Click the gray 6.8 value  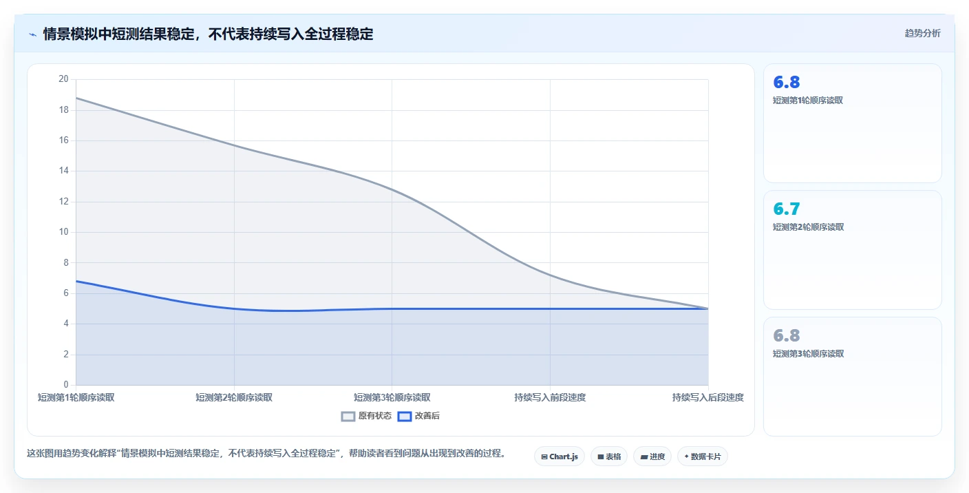(x=787, y=336)
